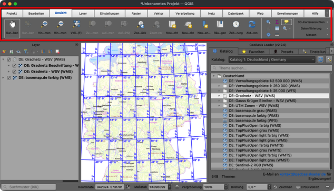Open 3D-Kartenansichten dropdown
This screenshot has height=191, width=334.
pyautogui.click(x=312, y=22)
